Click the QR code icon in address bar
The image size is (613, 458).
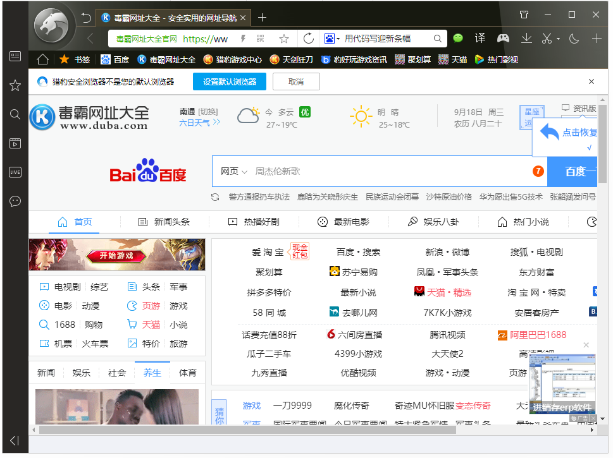261,39
